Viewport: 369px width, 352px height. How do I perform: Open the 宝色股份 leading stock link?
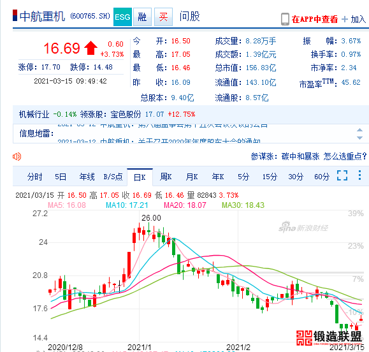126,114
